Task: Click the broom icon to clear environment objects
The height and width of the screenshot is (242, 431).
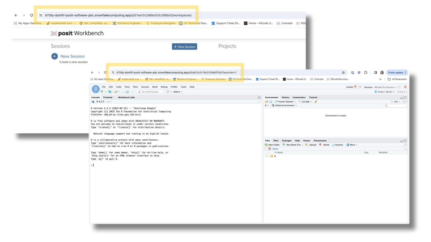Action: 316,102
